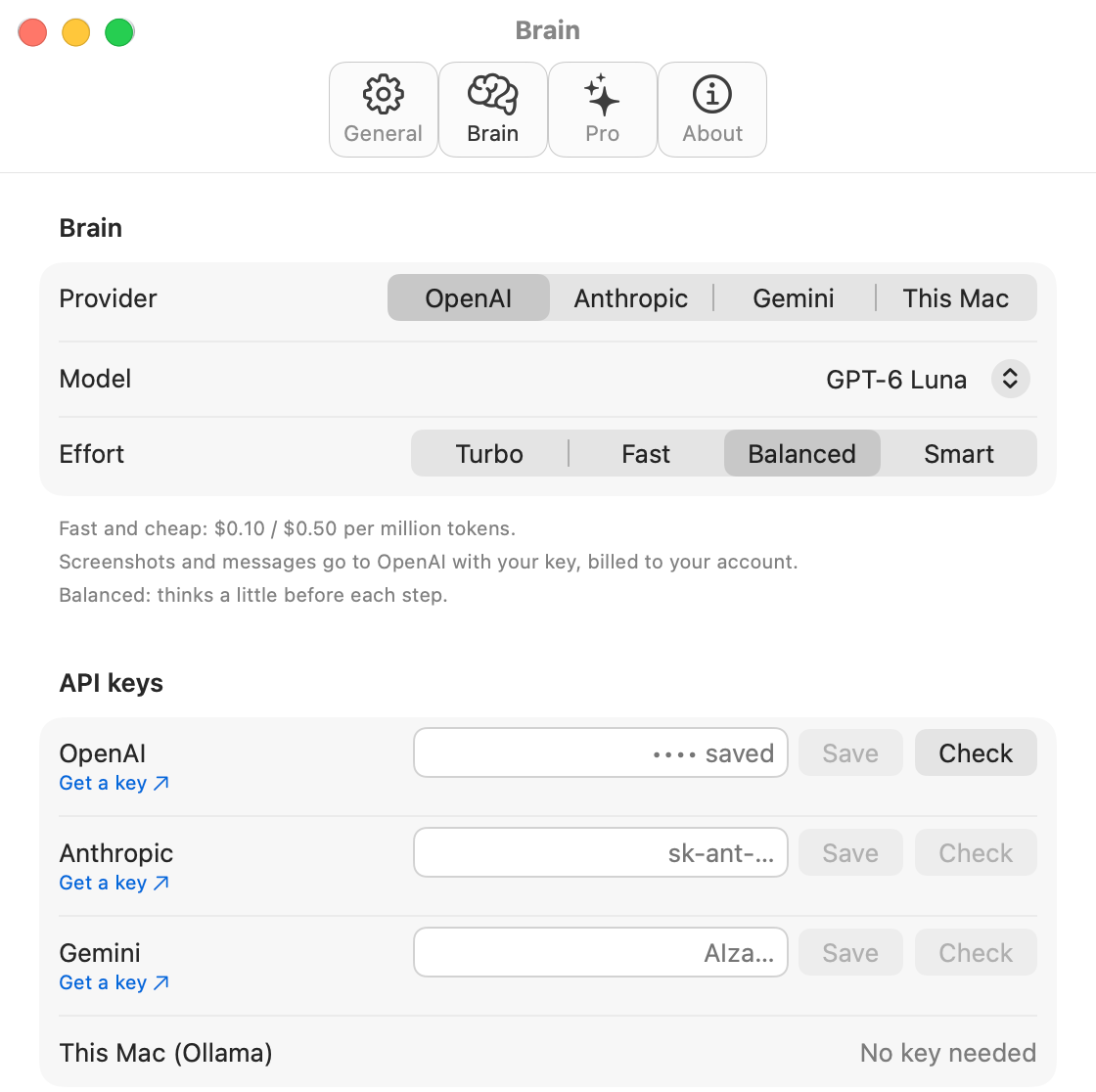The height and width of the screenshot is (1092, 1096).
Task: Click the OpenAI API key field
Action: (x=601, y=752)
